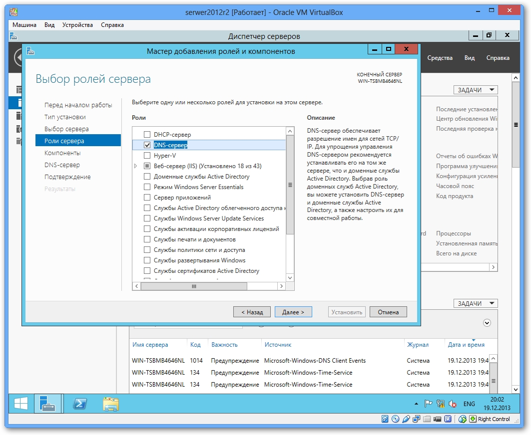
Task: Check the Hyper-V role checkbox
Action: tap(147, 155)
